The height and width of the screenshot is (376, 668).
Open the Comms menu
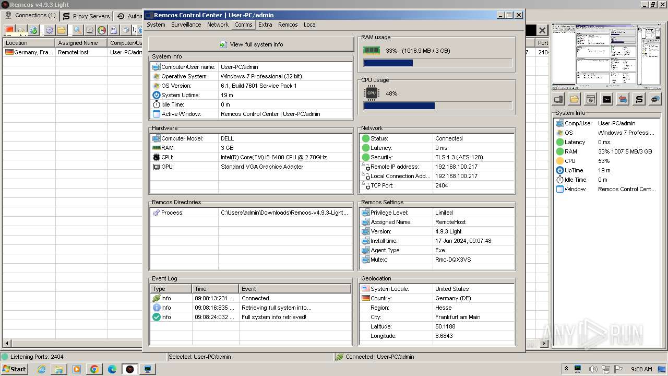point(243,25)
